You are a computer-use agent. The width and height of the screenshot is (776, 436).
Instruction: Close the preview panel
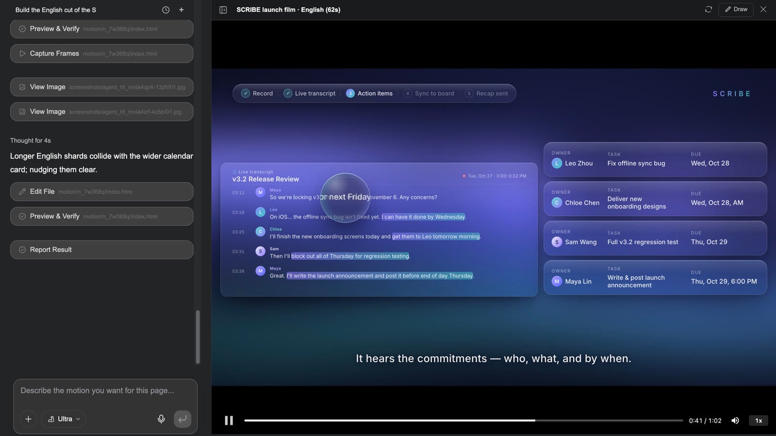point(763,9)
